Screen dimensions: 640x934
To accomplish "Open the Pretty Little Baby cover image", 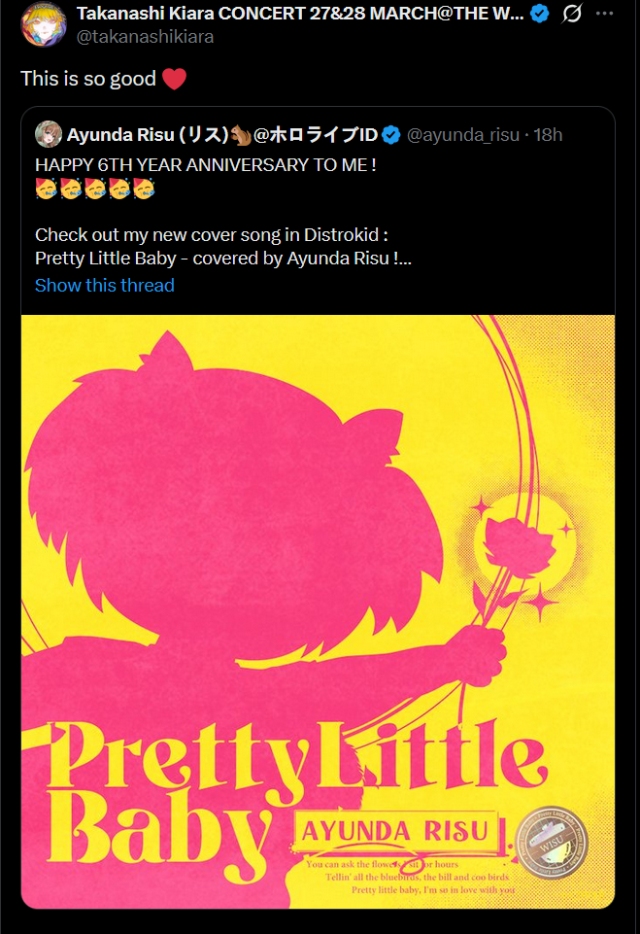I will click(x=318, y=611).
